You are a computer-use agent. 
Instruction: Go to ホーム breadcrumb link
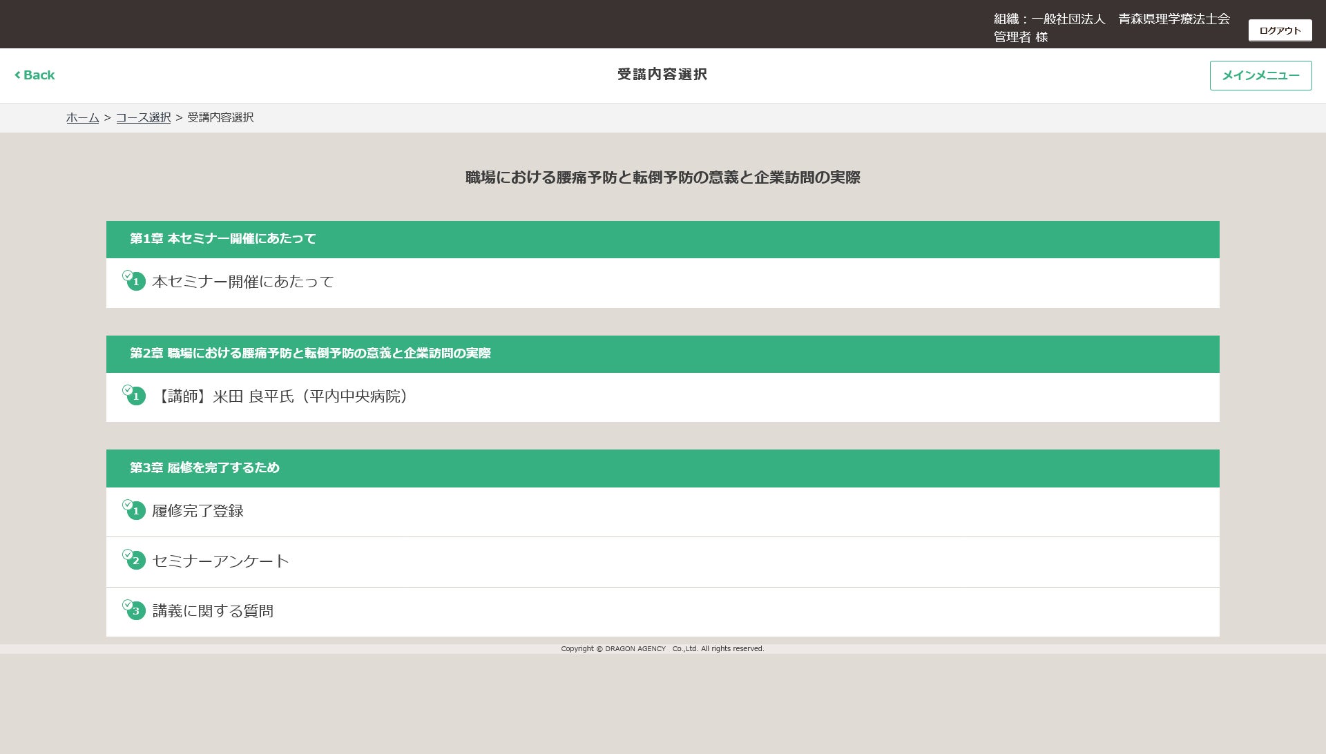click(83, 117)
